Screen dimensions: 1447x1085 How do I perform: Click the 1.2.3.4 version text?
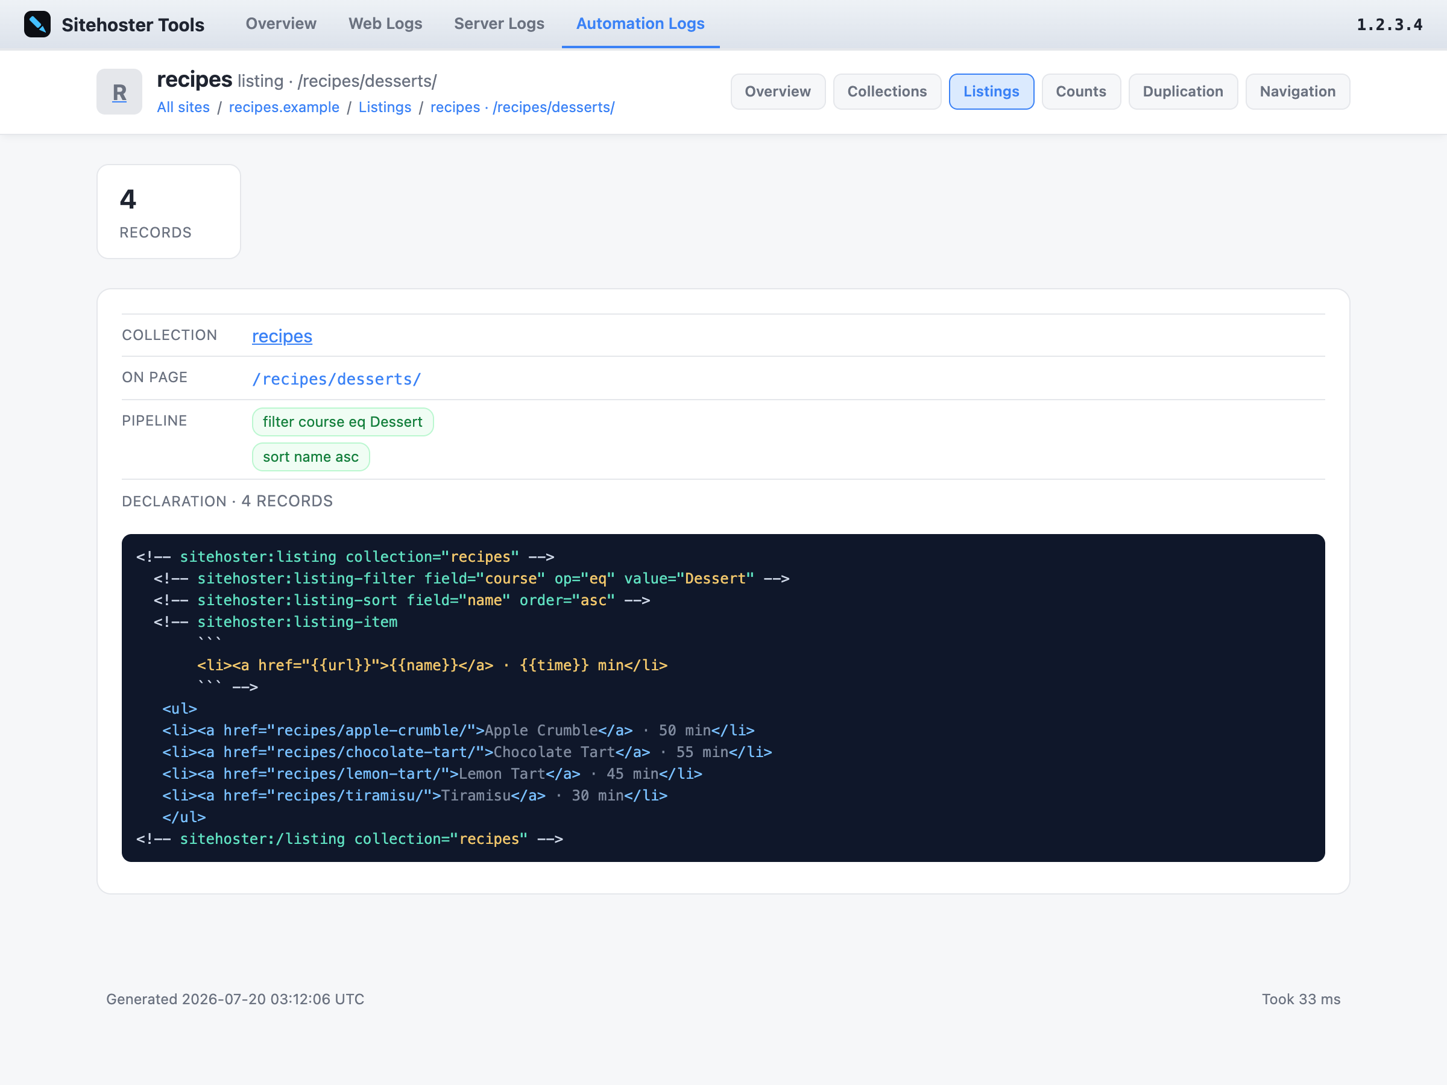[x=1390, y=25]
